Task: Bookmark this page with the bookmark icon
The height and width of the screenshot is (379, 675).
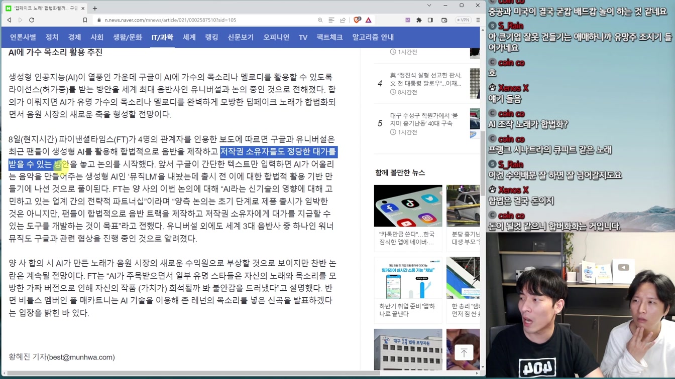Action: click(x=85, y=20)
